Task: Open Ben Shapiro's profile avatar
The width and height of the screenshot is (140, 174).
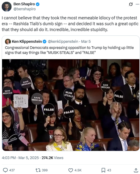Action: [6, 6]
